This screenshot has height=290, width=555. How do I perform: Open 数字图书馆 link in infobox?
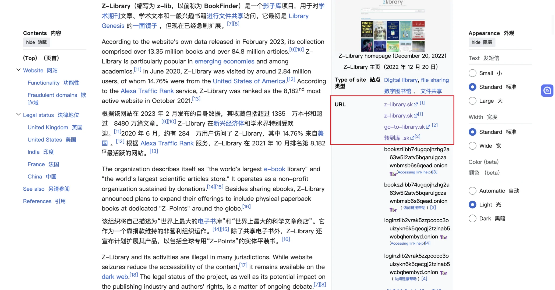pos(398,91)
